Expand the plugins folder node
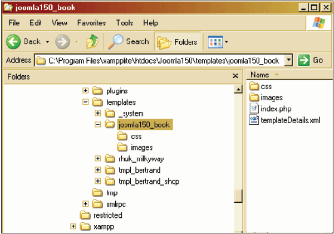This screenshot has width=334, height=234. (85, 91)
